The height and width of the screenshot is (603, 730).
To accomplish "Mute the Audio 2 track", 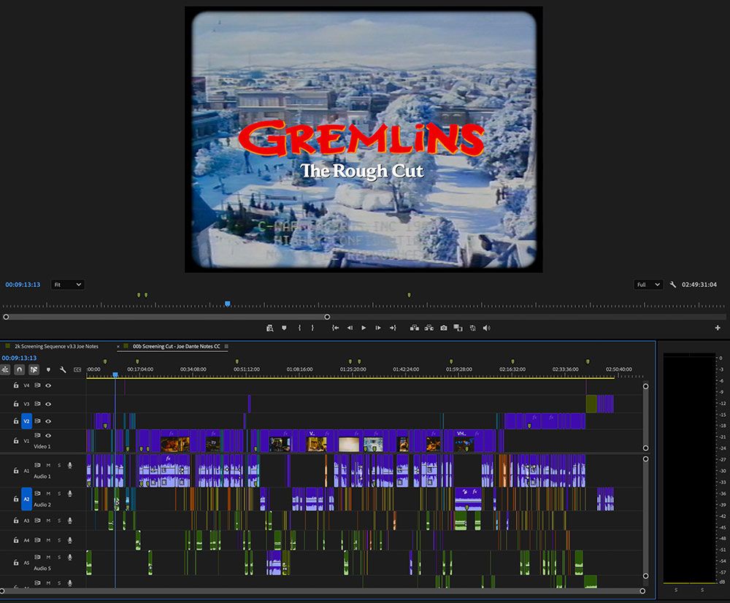I will click(x=48, y=493).
